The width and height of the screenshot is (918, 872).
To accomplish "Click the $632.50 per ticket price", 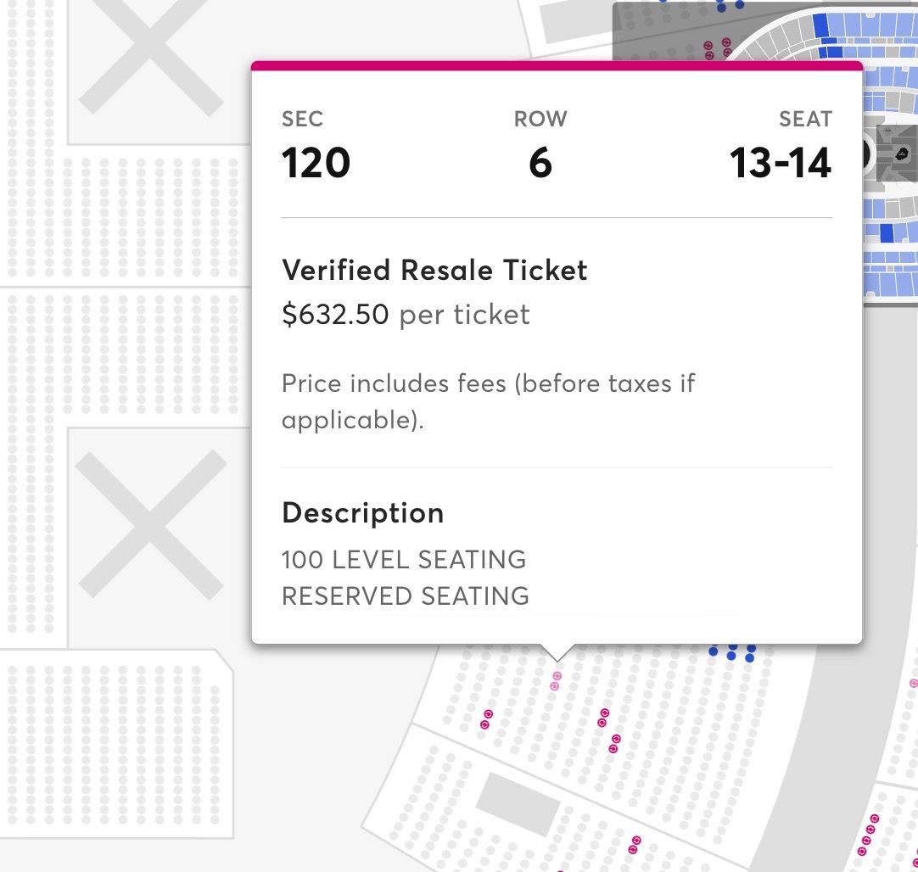I will click(406, 314).
